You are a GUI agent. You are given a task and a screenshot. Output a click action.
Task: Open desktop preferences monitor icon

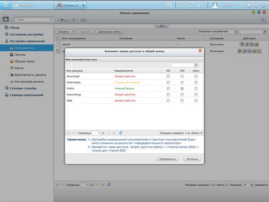coord(263,5)
